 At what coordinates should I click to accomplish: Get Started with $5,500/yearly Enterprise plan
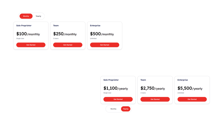(192, 99)
